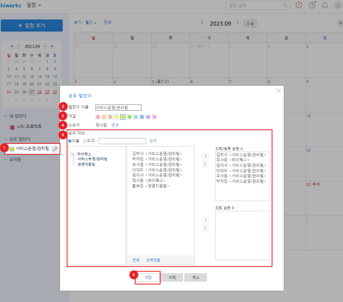The height and width of the screenshot is (302, 343).
Task: Jump to previous year in mini calendar
Action: (12, 46)
